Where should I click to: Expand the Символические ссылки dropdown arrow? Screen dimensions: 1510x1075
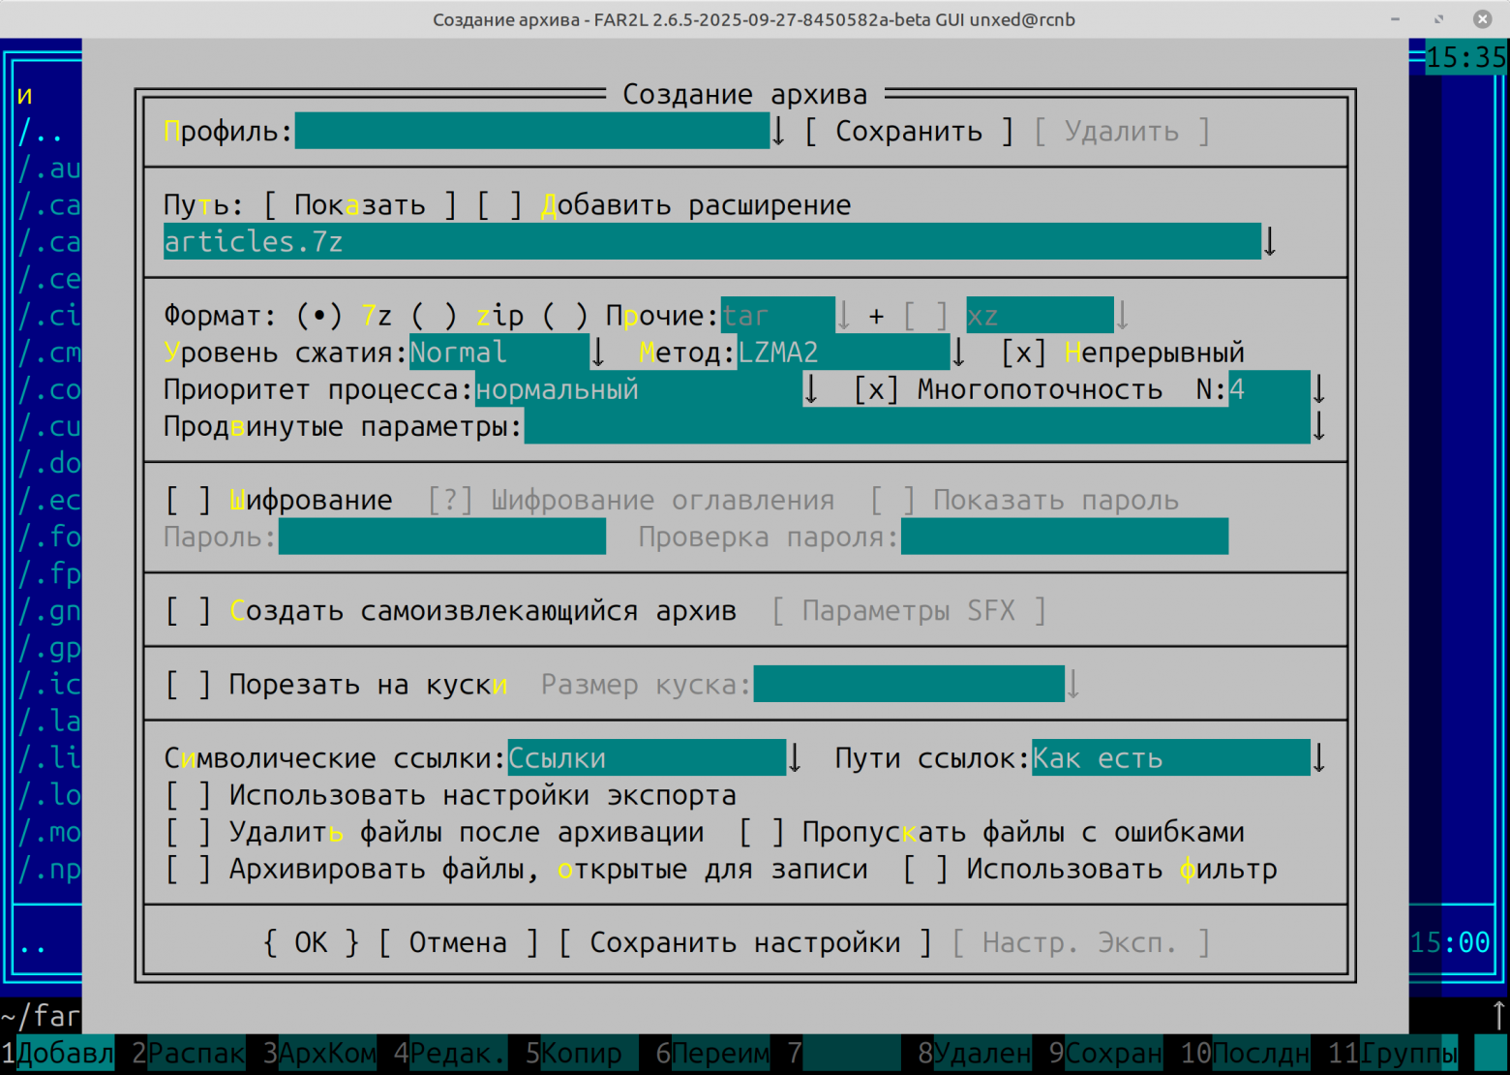tap(795, 758)
